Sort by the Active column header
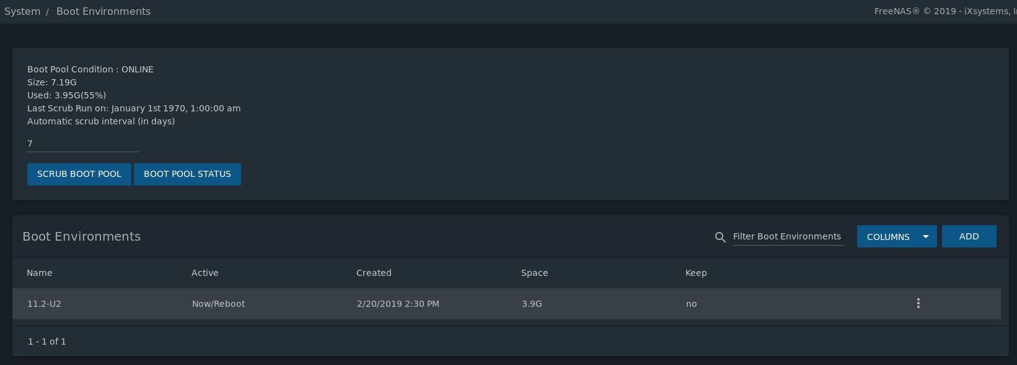 (x=205, y=273)
